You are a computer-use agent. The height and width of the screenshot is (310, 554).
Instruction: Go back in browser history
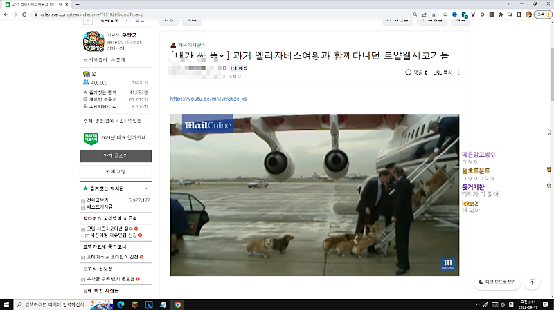pyautogui.click(x=6, y=14)
